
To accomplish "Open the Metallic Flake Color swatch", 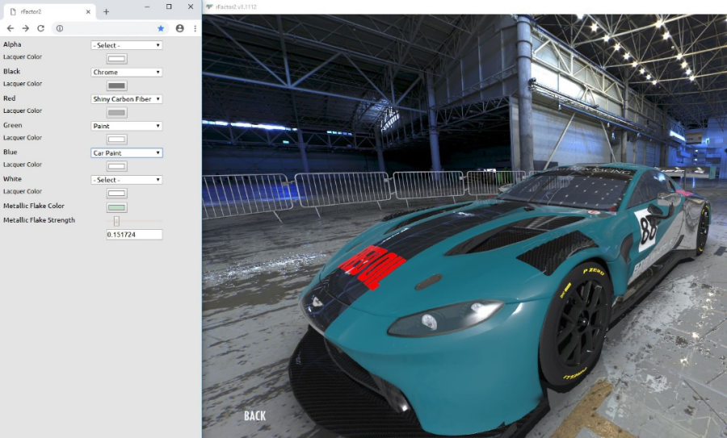I will [116, 207].
